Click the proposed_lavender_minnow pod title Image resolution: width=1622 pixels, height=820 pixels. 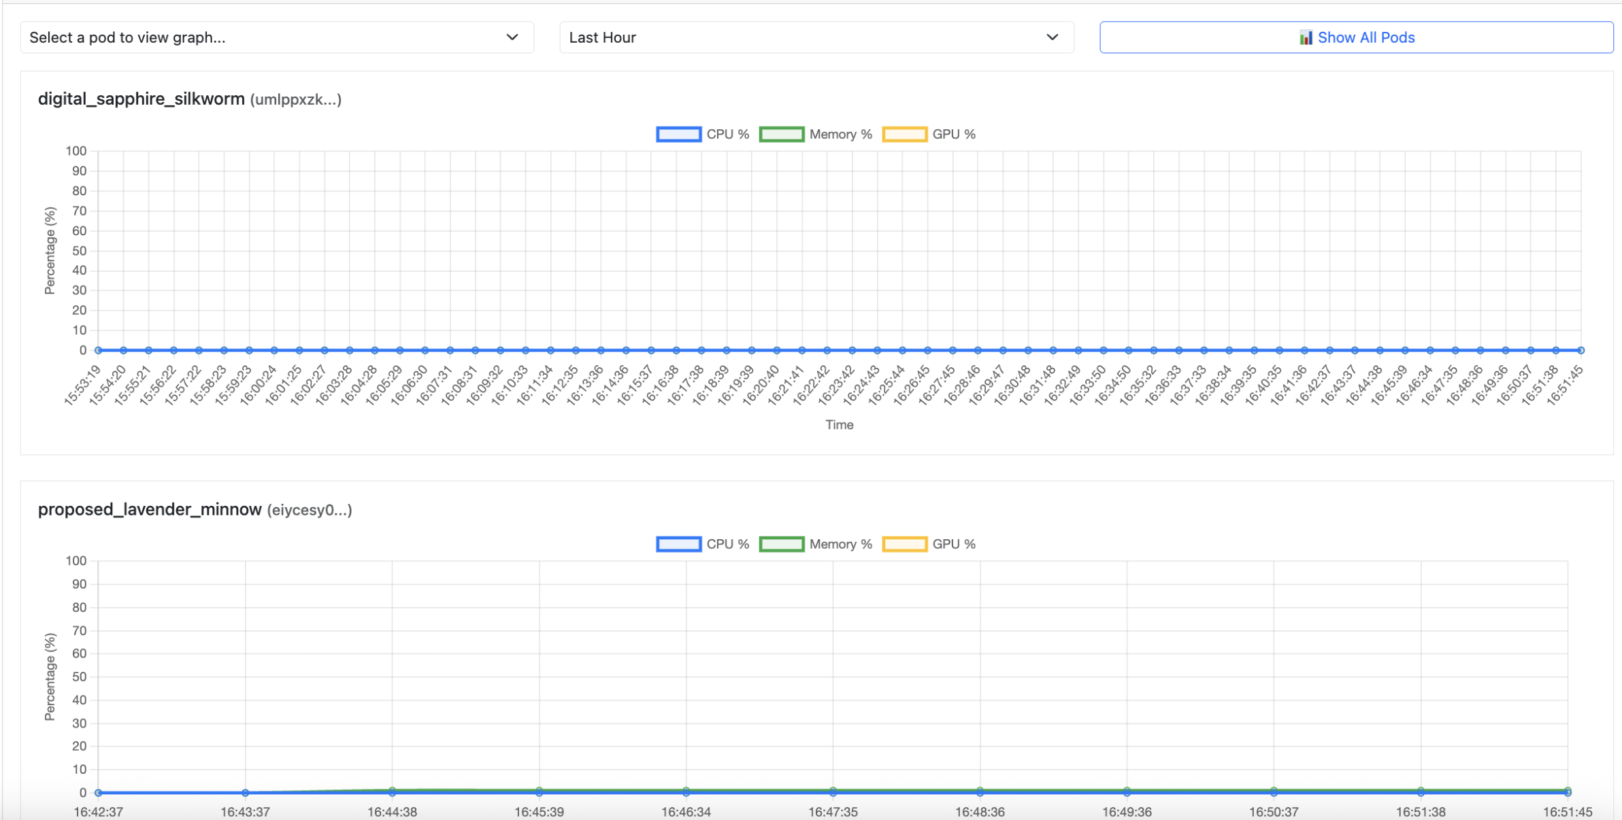150,509
